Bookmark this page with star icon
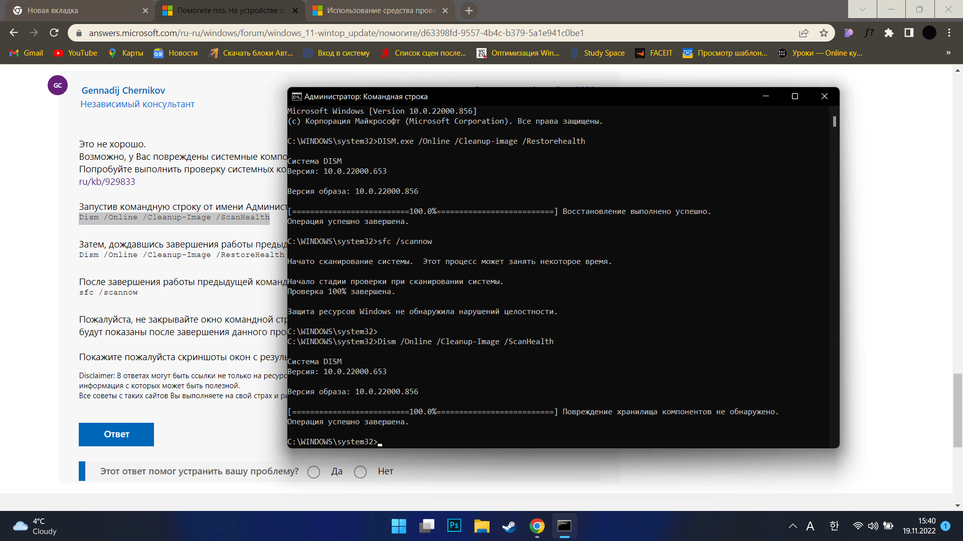The width and height of the screenshot is (963, 541). point(824,33)
